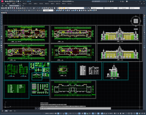Open the Express menu
146x115 pixels.
tap(69, 4)
